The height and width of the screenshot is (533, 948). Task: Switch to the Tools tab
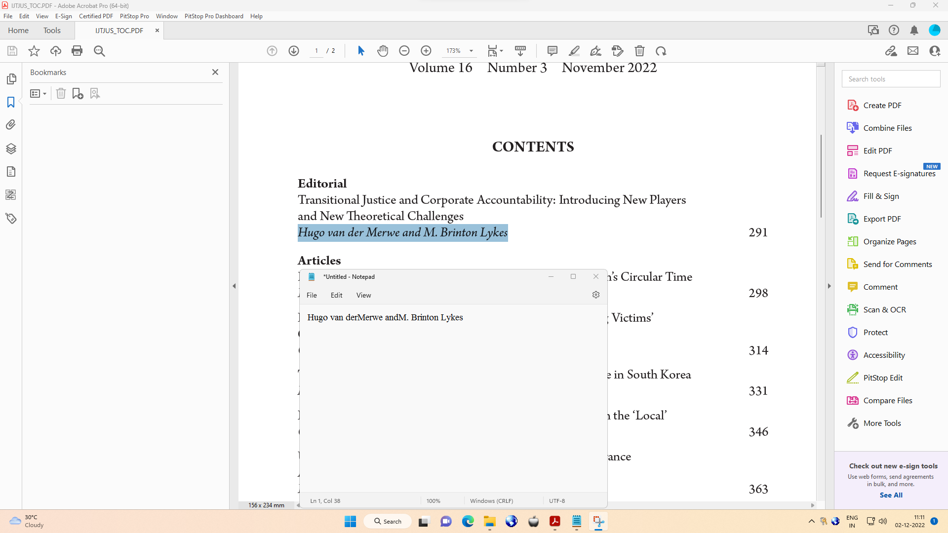pyautogui.click(x=52, y=30)
